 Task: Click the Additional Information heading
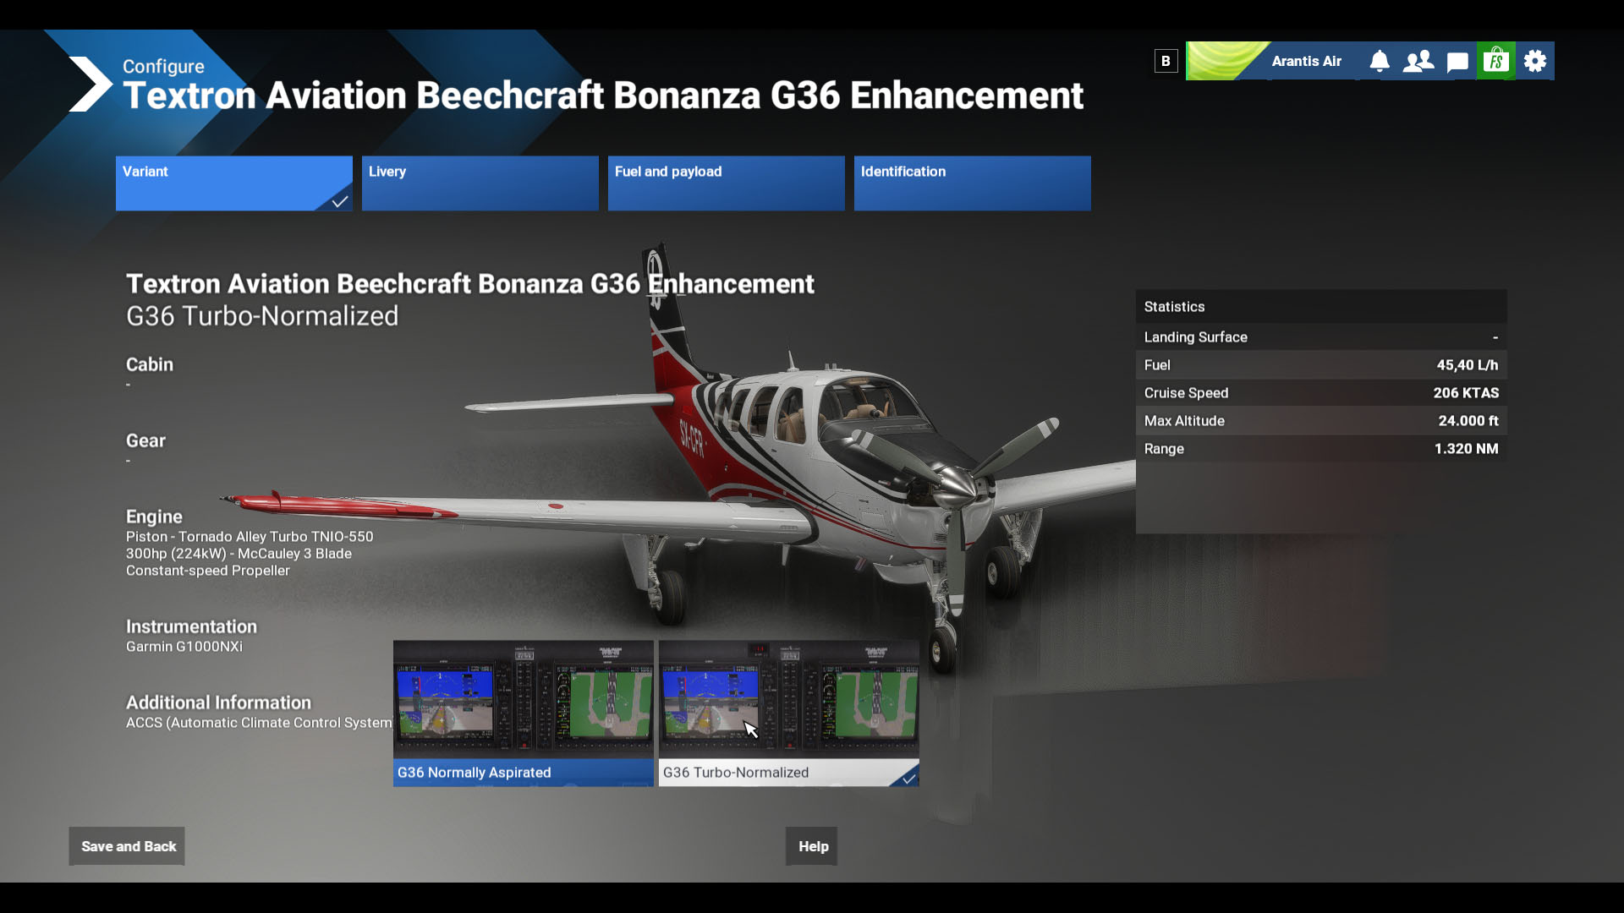218,703
